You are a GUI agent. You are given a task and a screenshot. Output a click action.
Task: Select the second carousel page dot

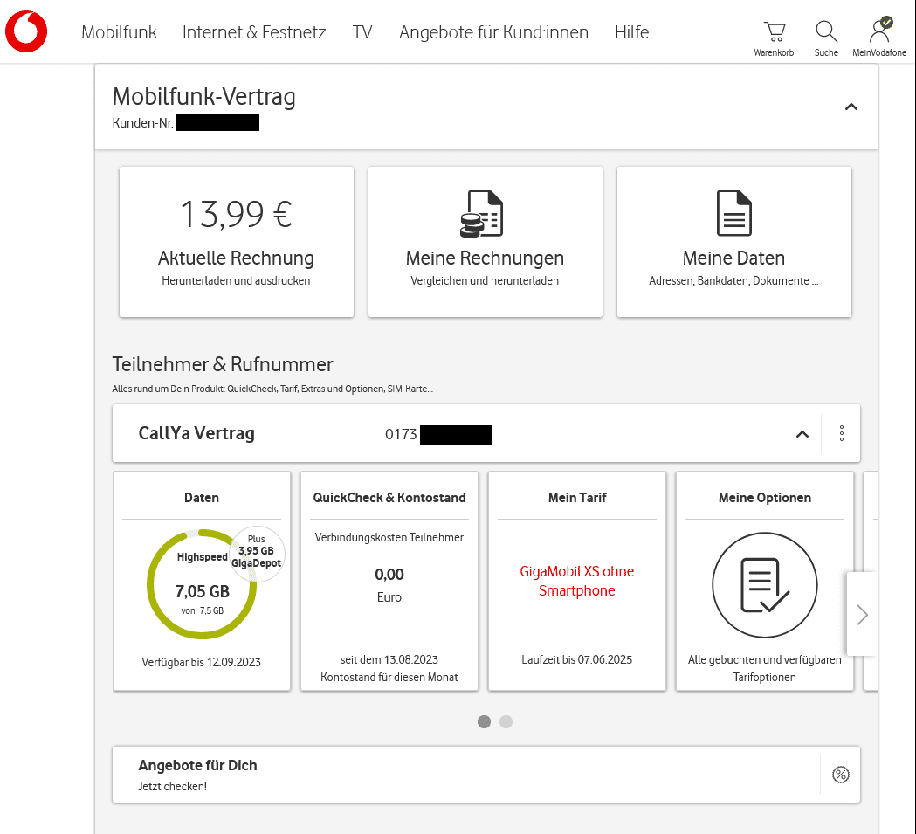tap(506, 722)
